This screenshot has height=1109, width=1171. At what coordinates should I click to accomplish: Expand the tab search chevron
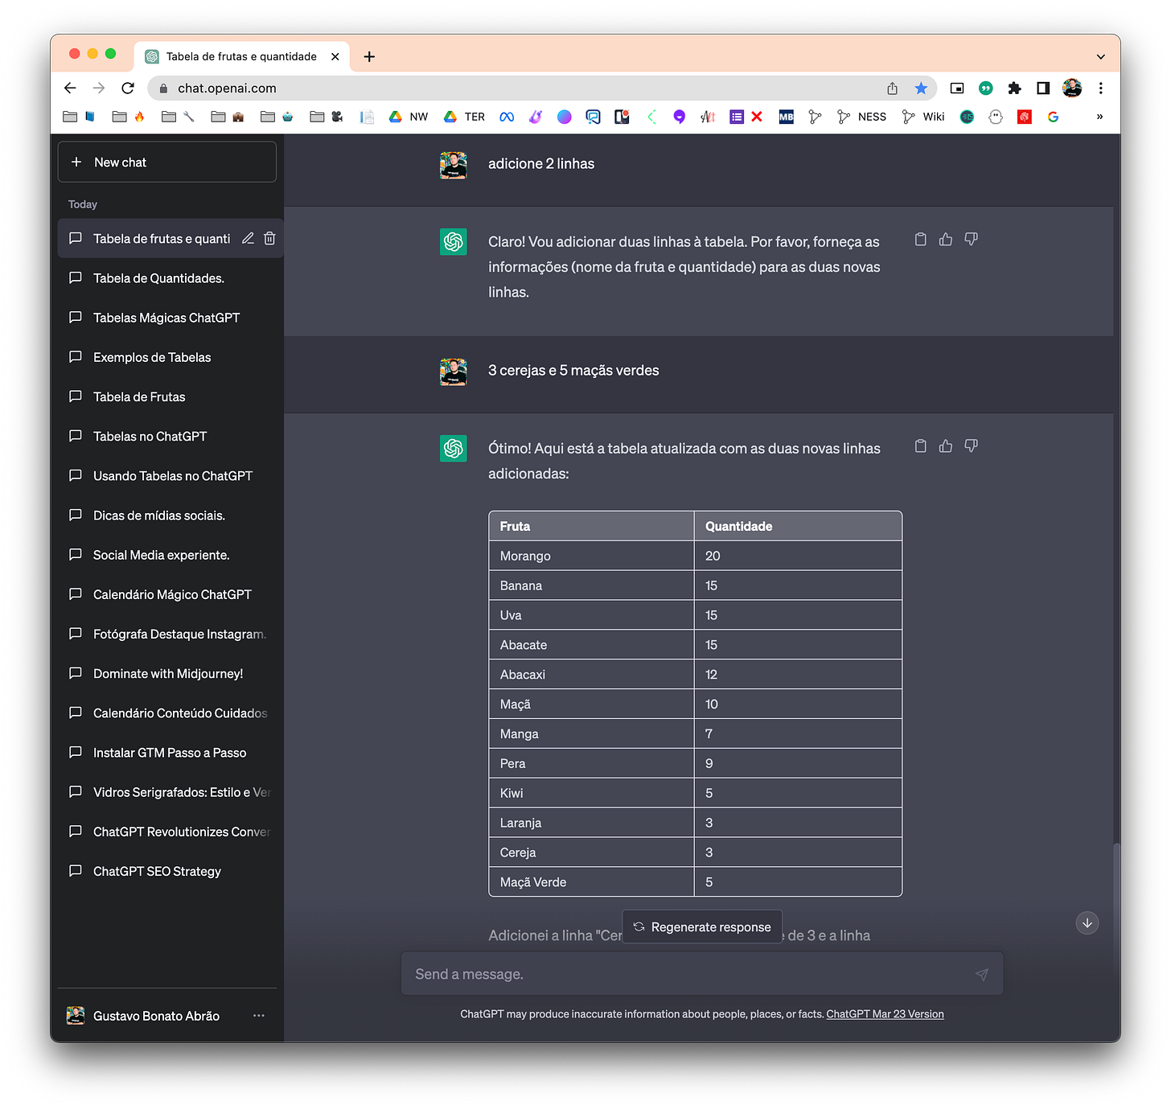click(1101, 56)
